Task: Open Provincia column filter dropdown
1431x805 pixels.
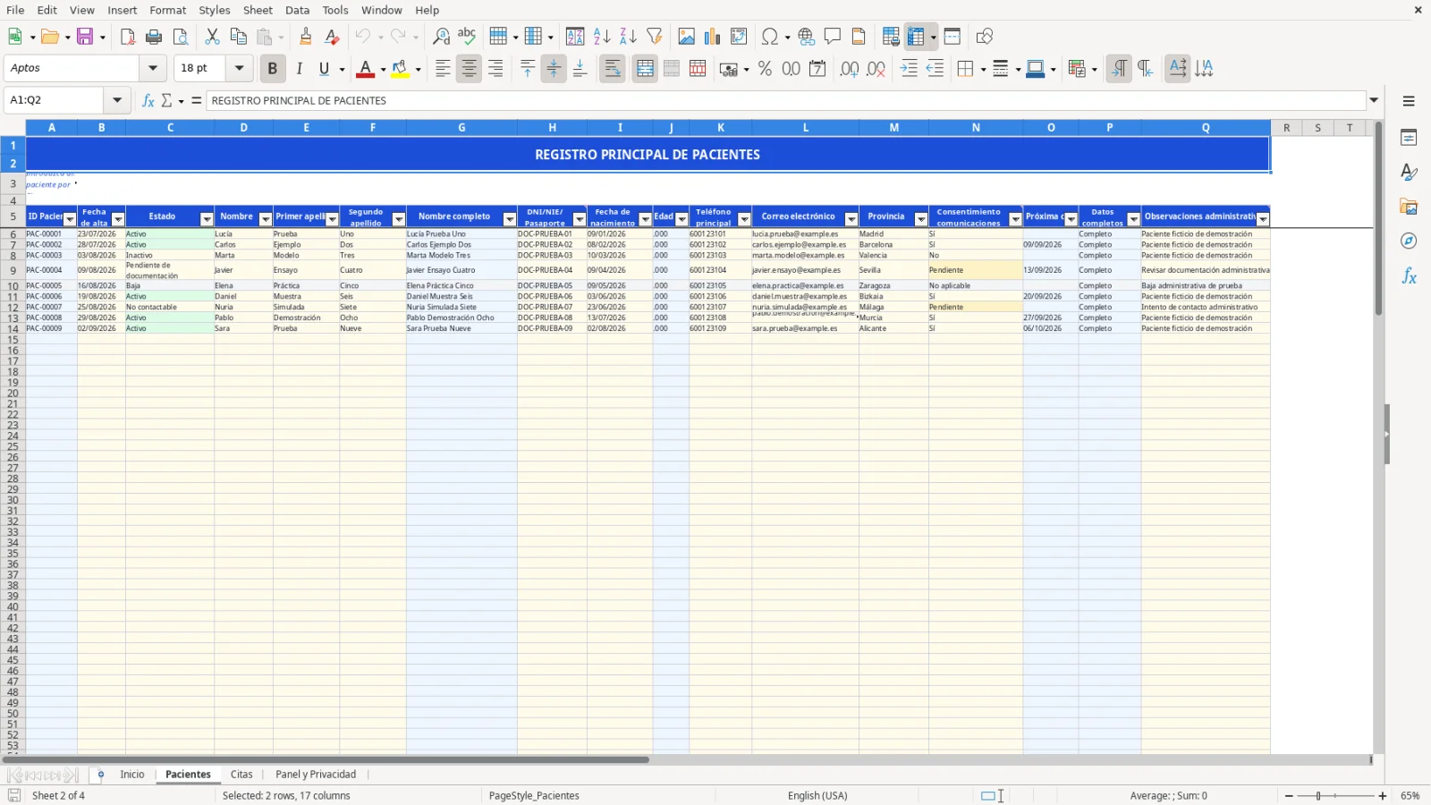Action: [921, 219]
